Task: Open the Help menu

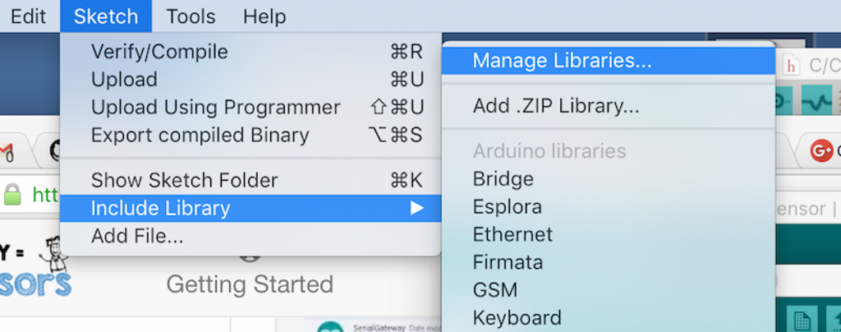Action: coord(264,16)
